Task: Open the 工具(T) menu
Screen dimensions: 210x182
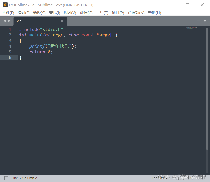Action: [102, 13]
